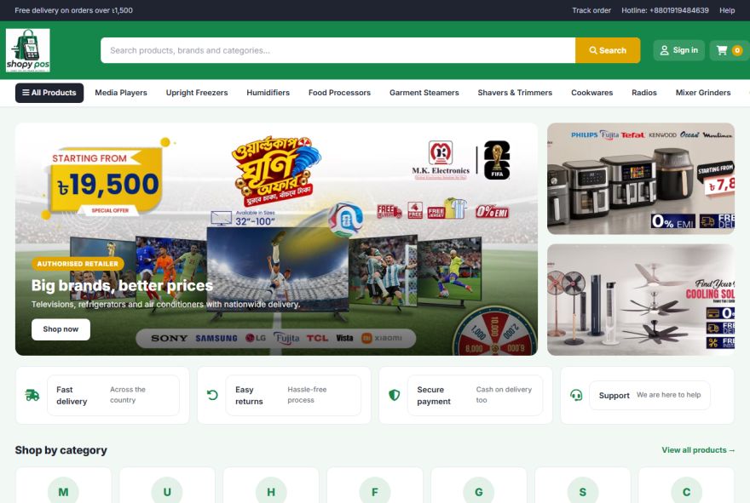Select Garment Steamers category
The width and height of the screenshot is (750, 503).
pyautogui.click(x=424, y=93)
